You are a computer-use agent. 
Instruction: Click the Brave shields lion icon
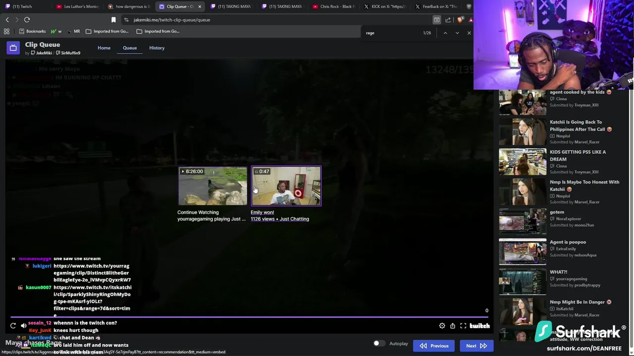pyautogui.click(x=461, y=20)
